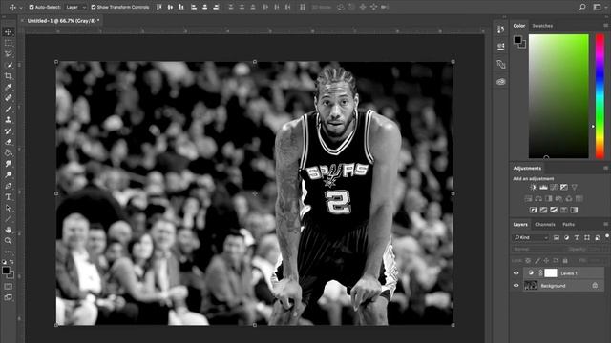
Task: Select the Eraser tool
Action: [9, 142]
